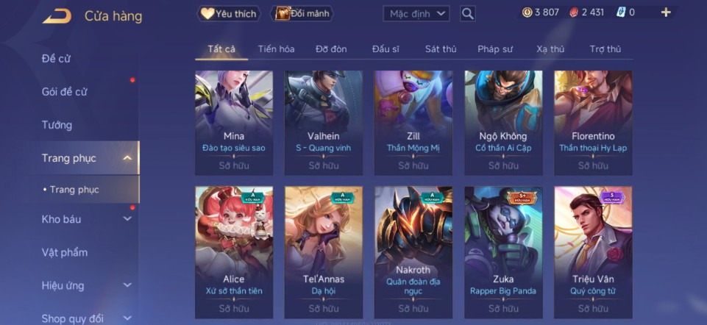Click the red ruby currency icon

[574, 12]
